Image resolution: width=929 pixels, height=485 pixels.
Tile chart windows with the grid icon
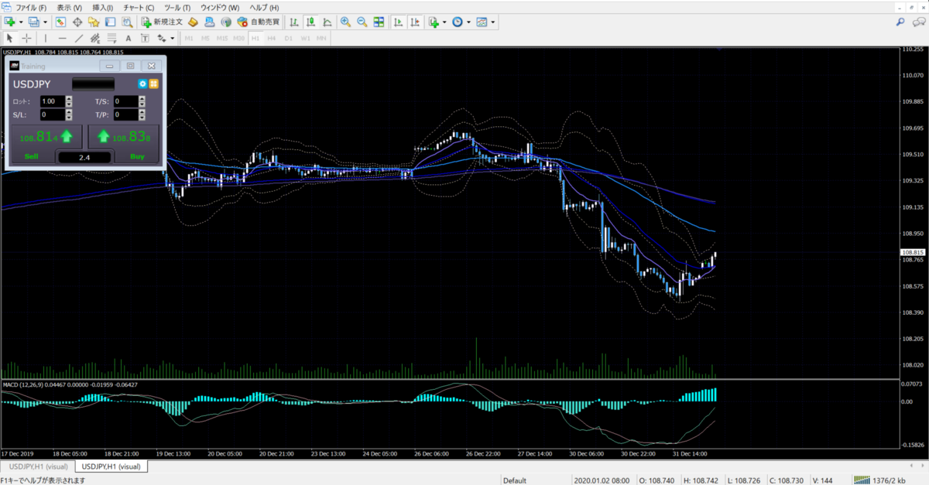click(x=379, y=22)
